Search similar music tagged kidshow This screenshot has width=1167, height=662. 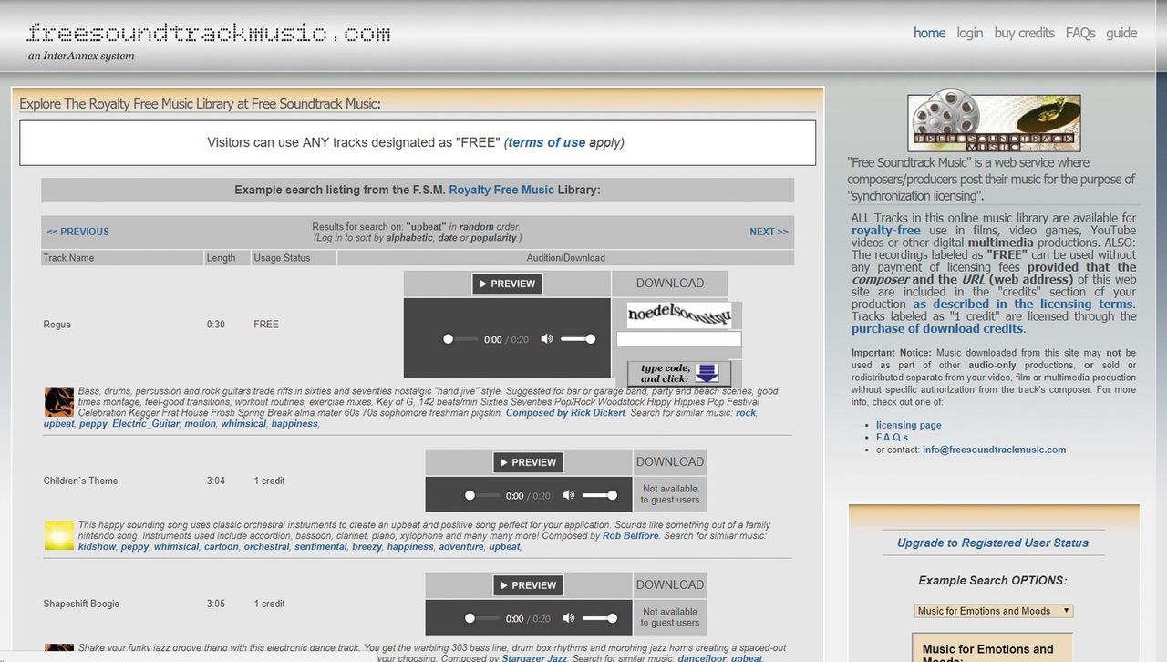[x=97, y=547]
